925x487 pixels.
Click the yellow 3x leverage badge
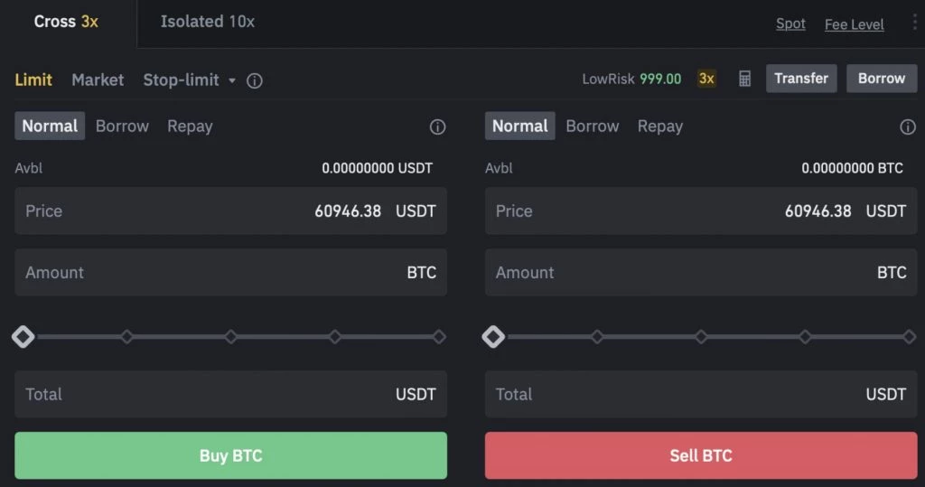point(706,79)
